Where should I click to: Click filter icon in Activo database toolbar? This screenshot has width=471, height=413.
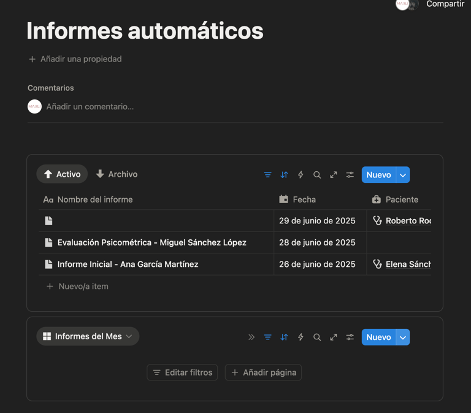[x=267, y=175]
